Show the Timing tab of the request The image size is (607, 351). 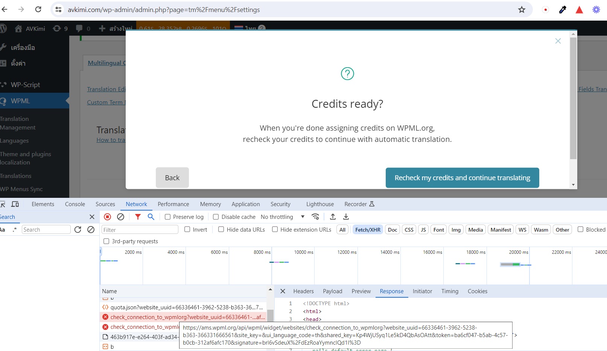450,291
